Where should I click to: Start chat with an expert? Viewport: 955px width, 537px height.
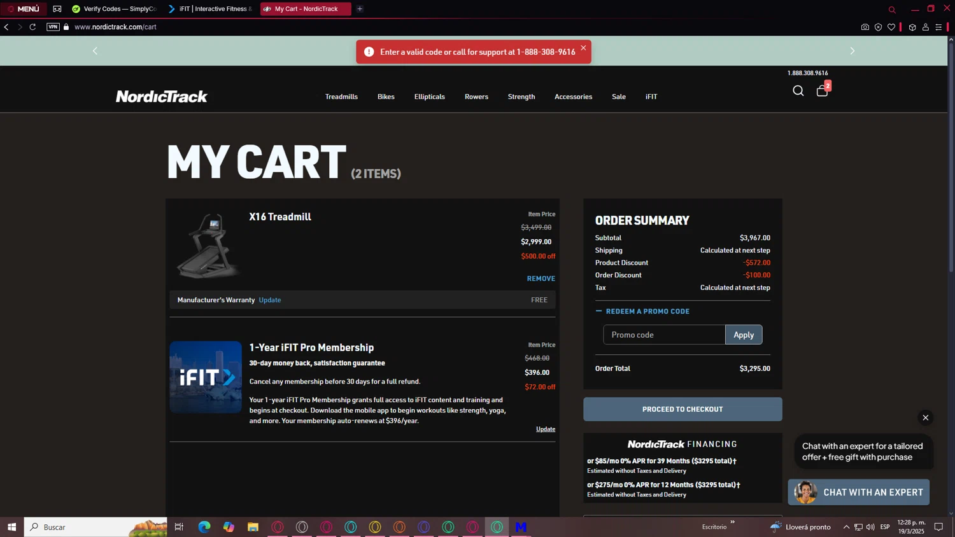(x=859, y=492)
